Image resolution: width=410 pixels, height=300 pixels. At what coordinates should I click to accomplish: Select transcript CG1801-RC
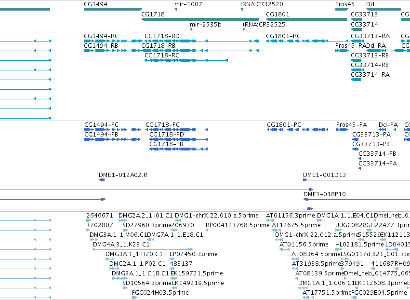tap(307, 41)
